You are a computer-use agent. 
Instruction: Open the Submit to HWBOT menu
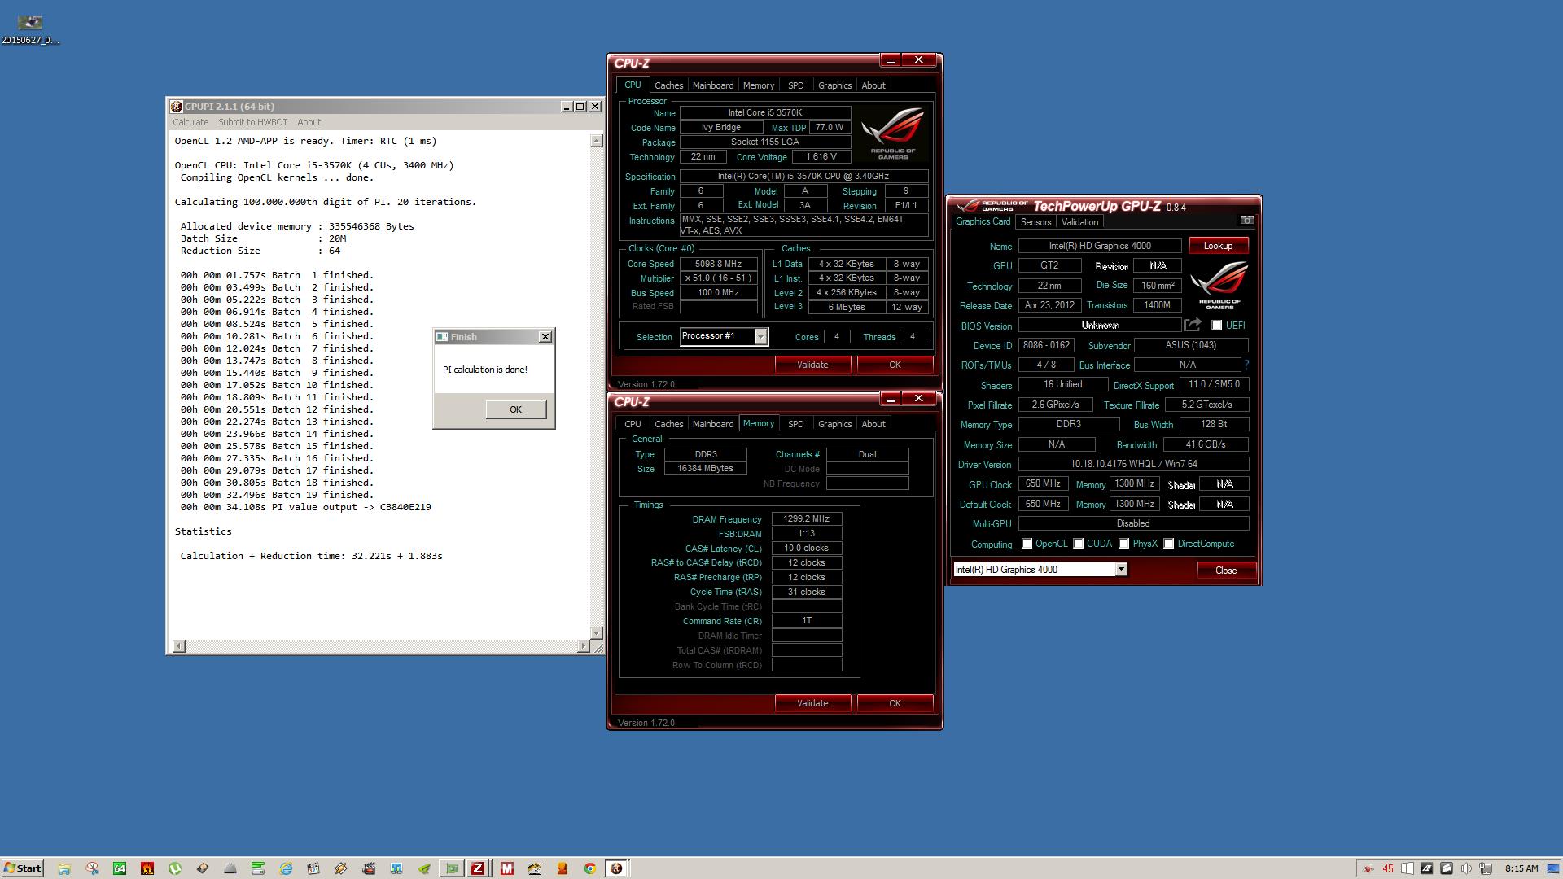(252, 122)
